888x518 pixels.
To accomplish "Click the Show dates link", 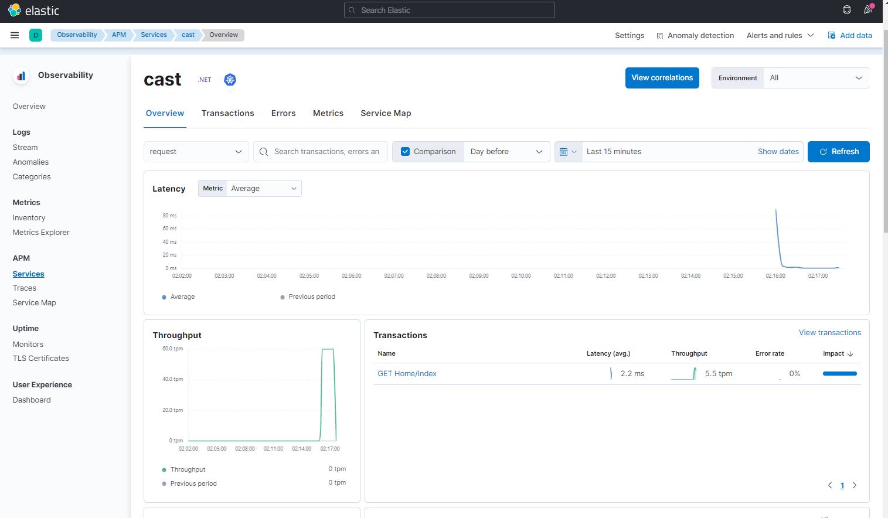I will coord(778,152).
